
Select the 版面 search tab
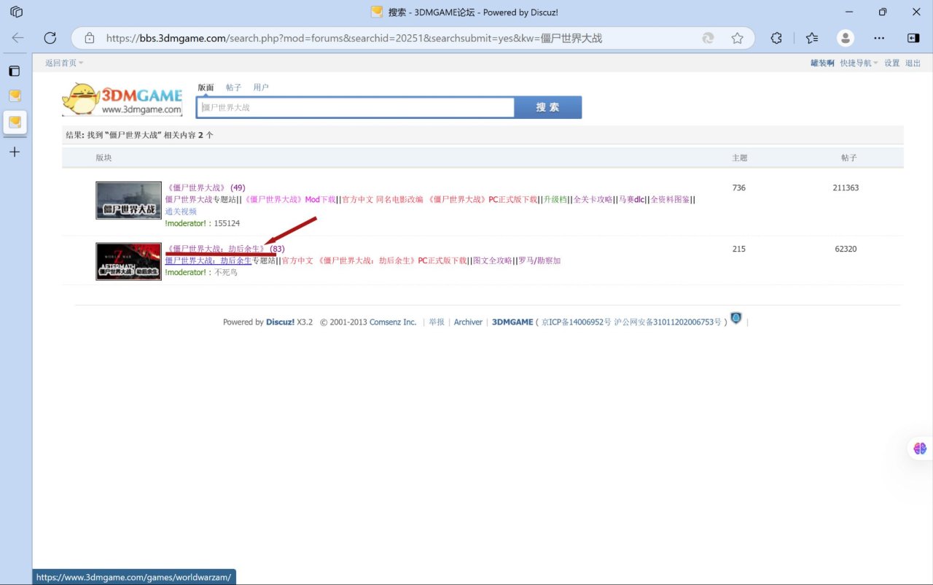[206, 88]
